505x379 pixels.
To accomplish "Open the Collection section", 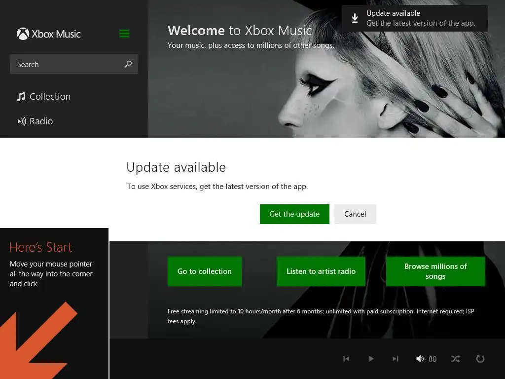I will tap(44, 96).
